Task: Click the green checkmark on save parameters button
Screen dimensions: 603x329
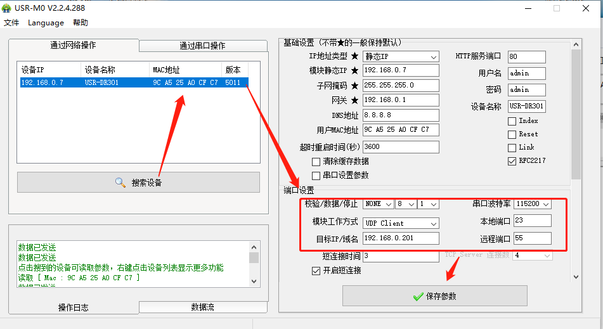Action: click(418, 296)
